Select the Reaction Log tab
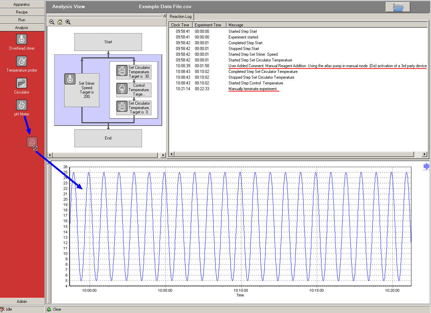431x313 pixels. click(x=181, y=17)
